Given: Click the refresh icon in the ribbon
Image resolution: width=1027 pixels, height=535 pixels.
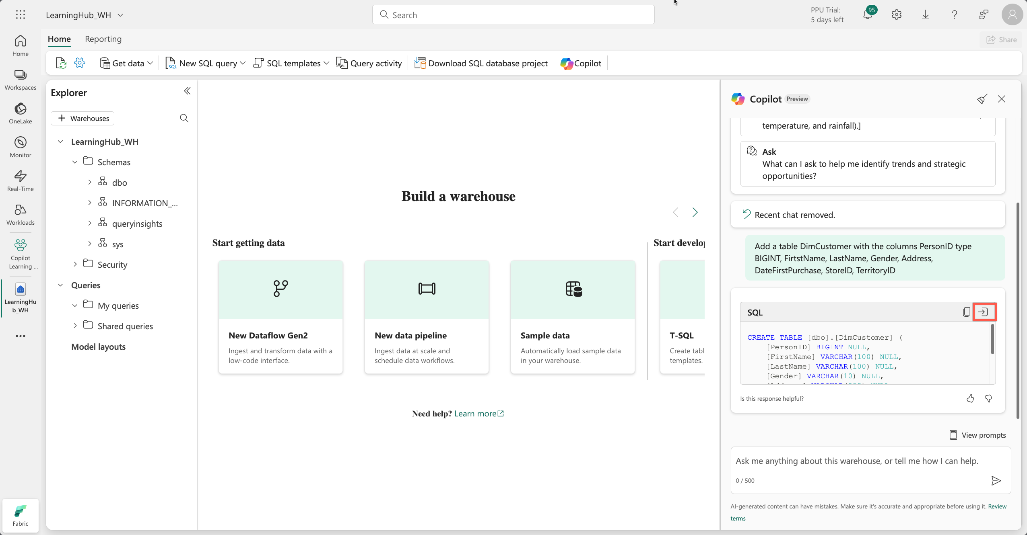Looking at the screenshot, I should [61, 63].
